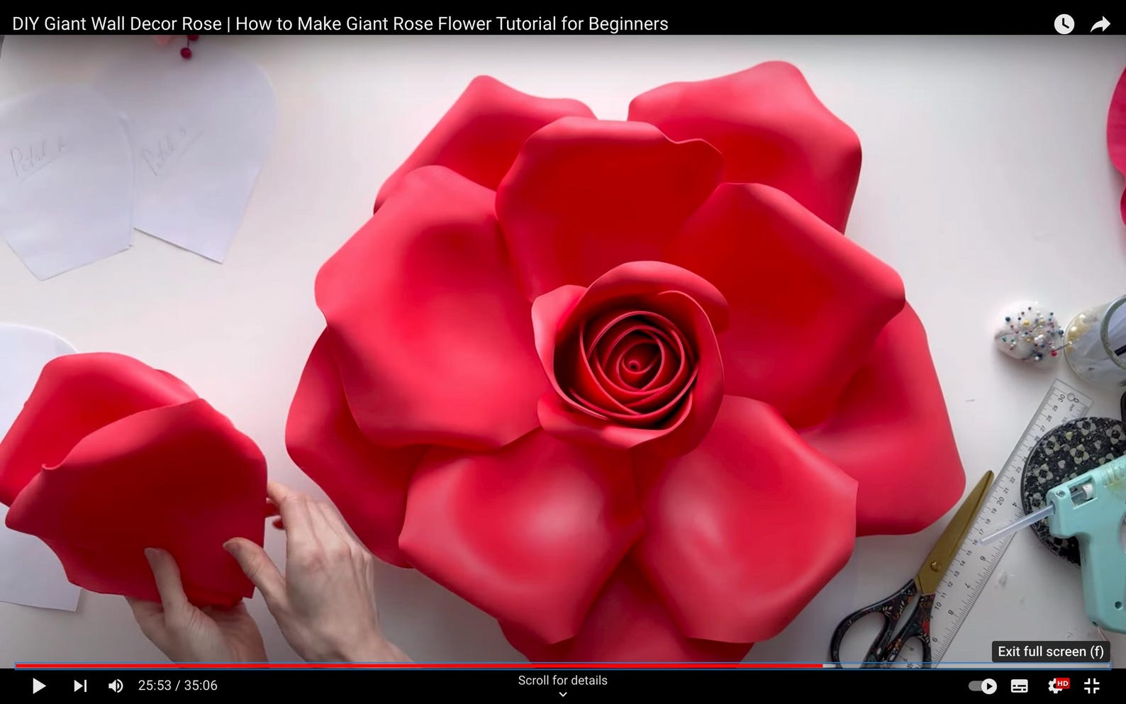Exit full screen mode
The image size is (1126, 704).
point(1092,686)
